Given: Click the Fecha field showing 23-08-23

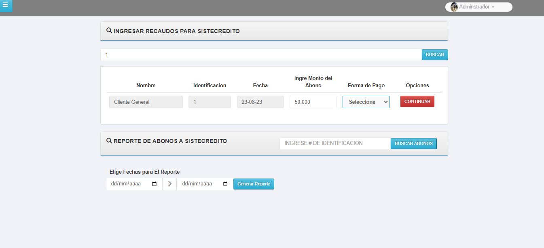Looking at the screenshot, I should 260,102.
